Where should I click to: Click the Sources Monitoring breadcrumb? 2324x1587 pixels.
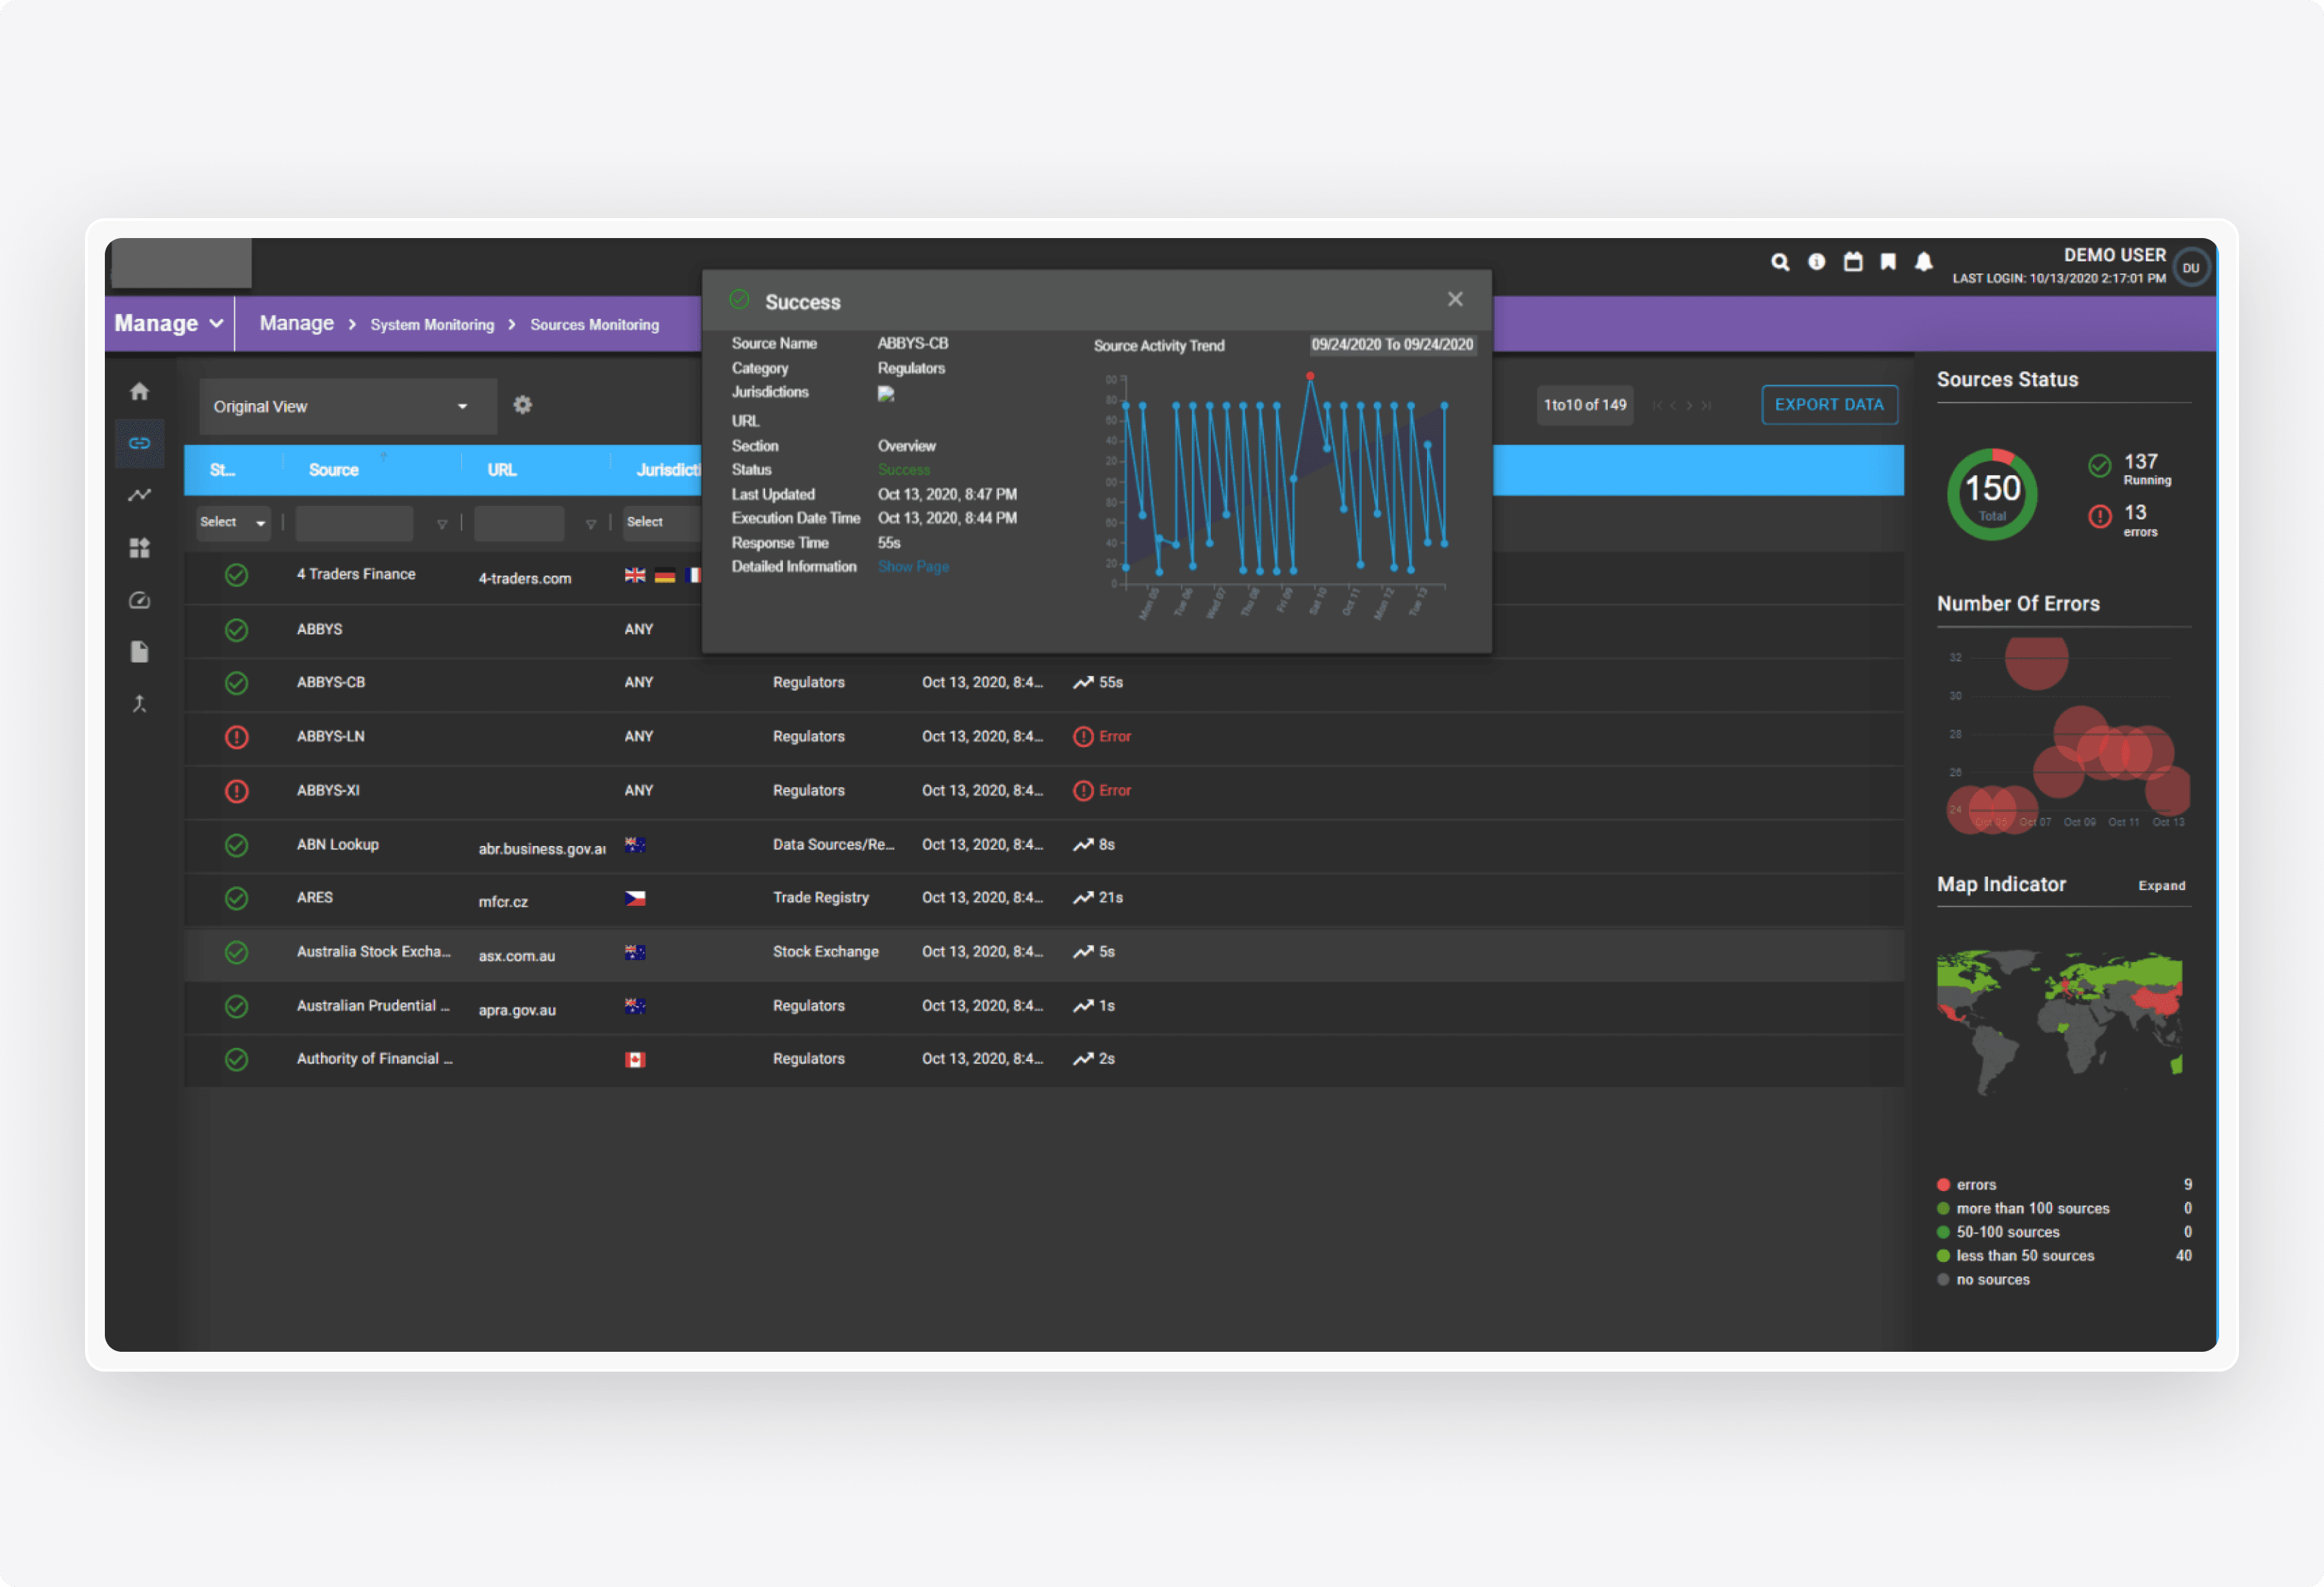pyautogui.click(x=595, y=325)
